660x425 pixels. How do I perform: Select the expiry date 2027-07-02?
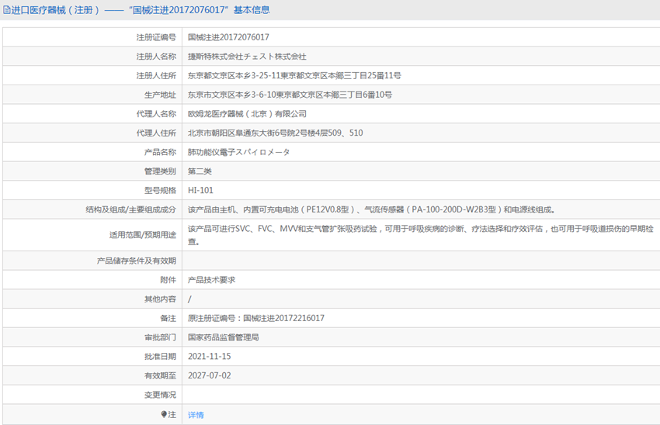click(210, 375)
